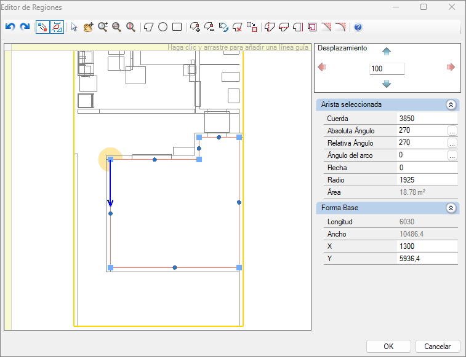Open the Absoluta Ángulo ellipsis button
This screenshot has width=466, height=357.
(x=452, y=131)
